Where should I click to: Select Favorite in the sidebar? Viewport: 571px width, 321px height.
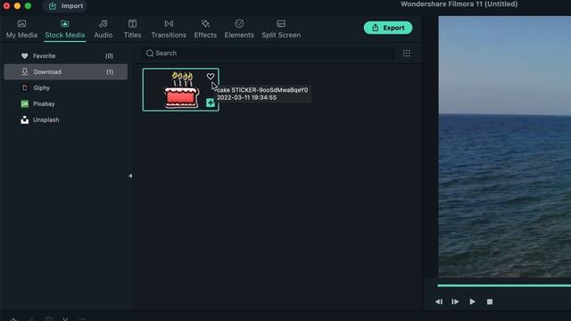coord(66,56)
